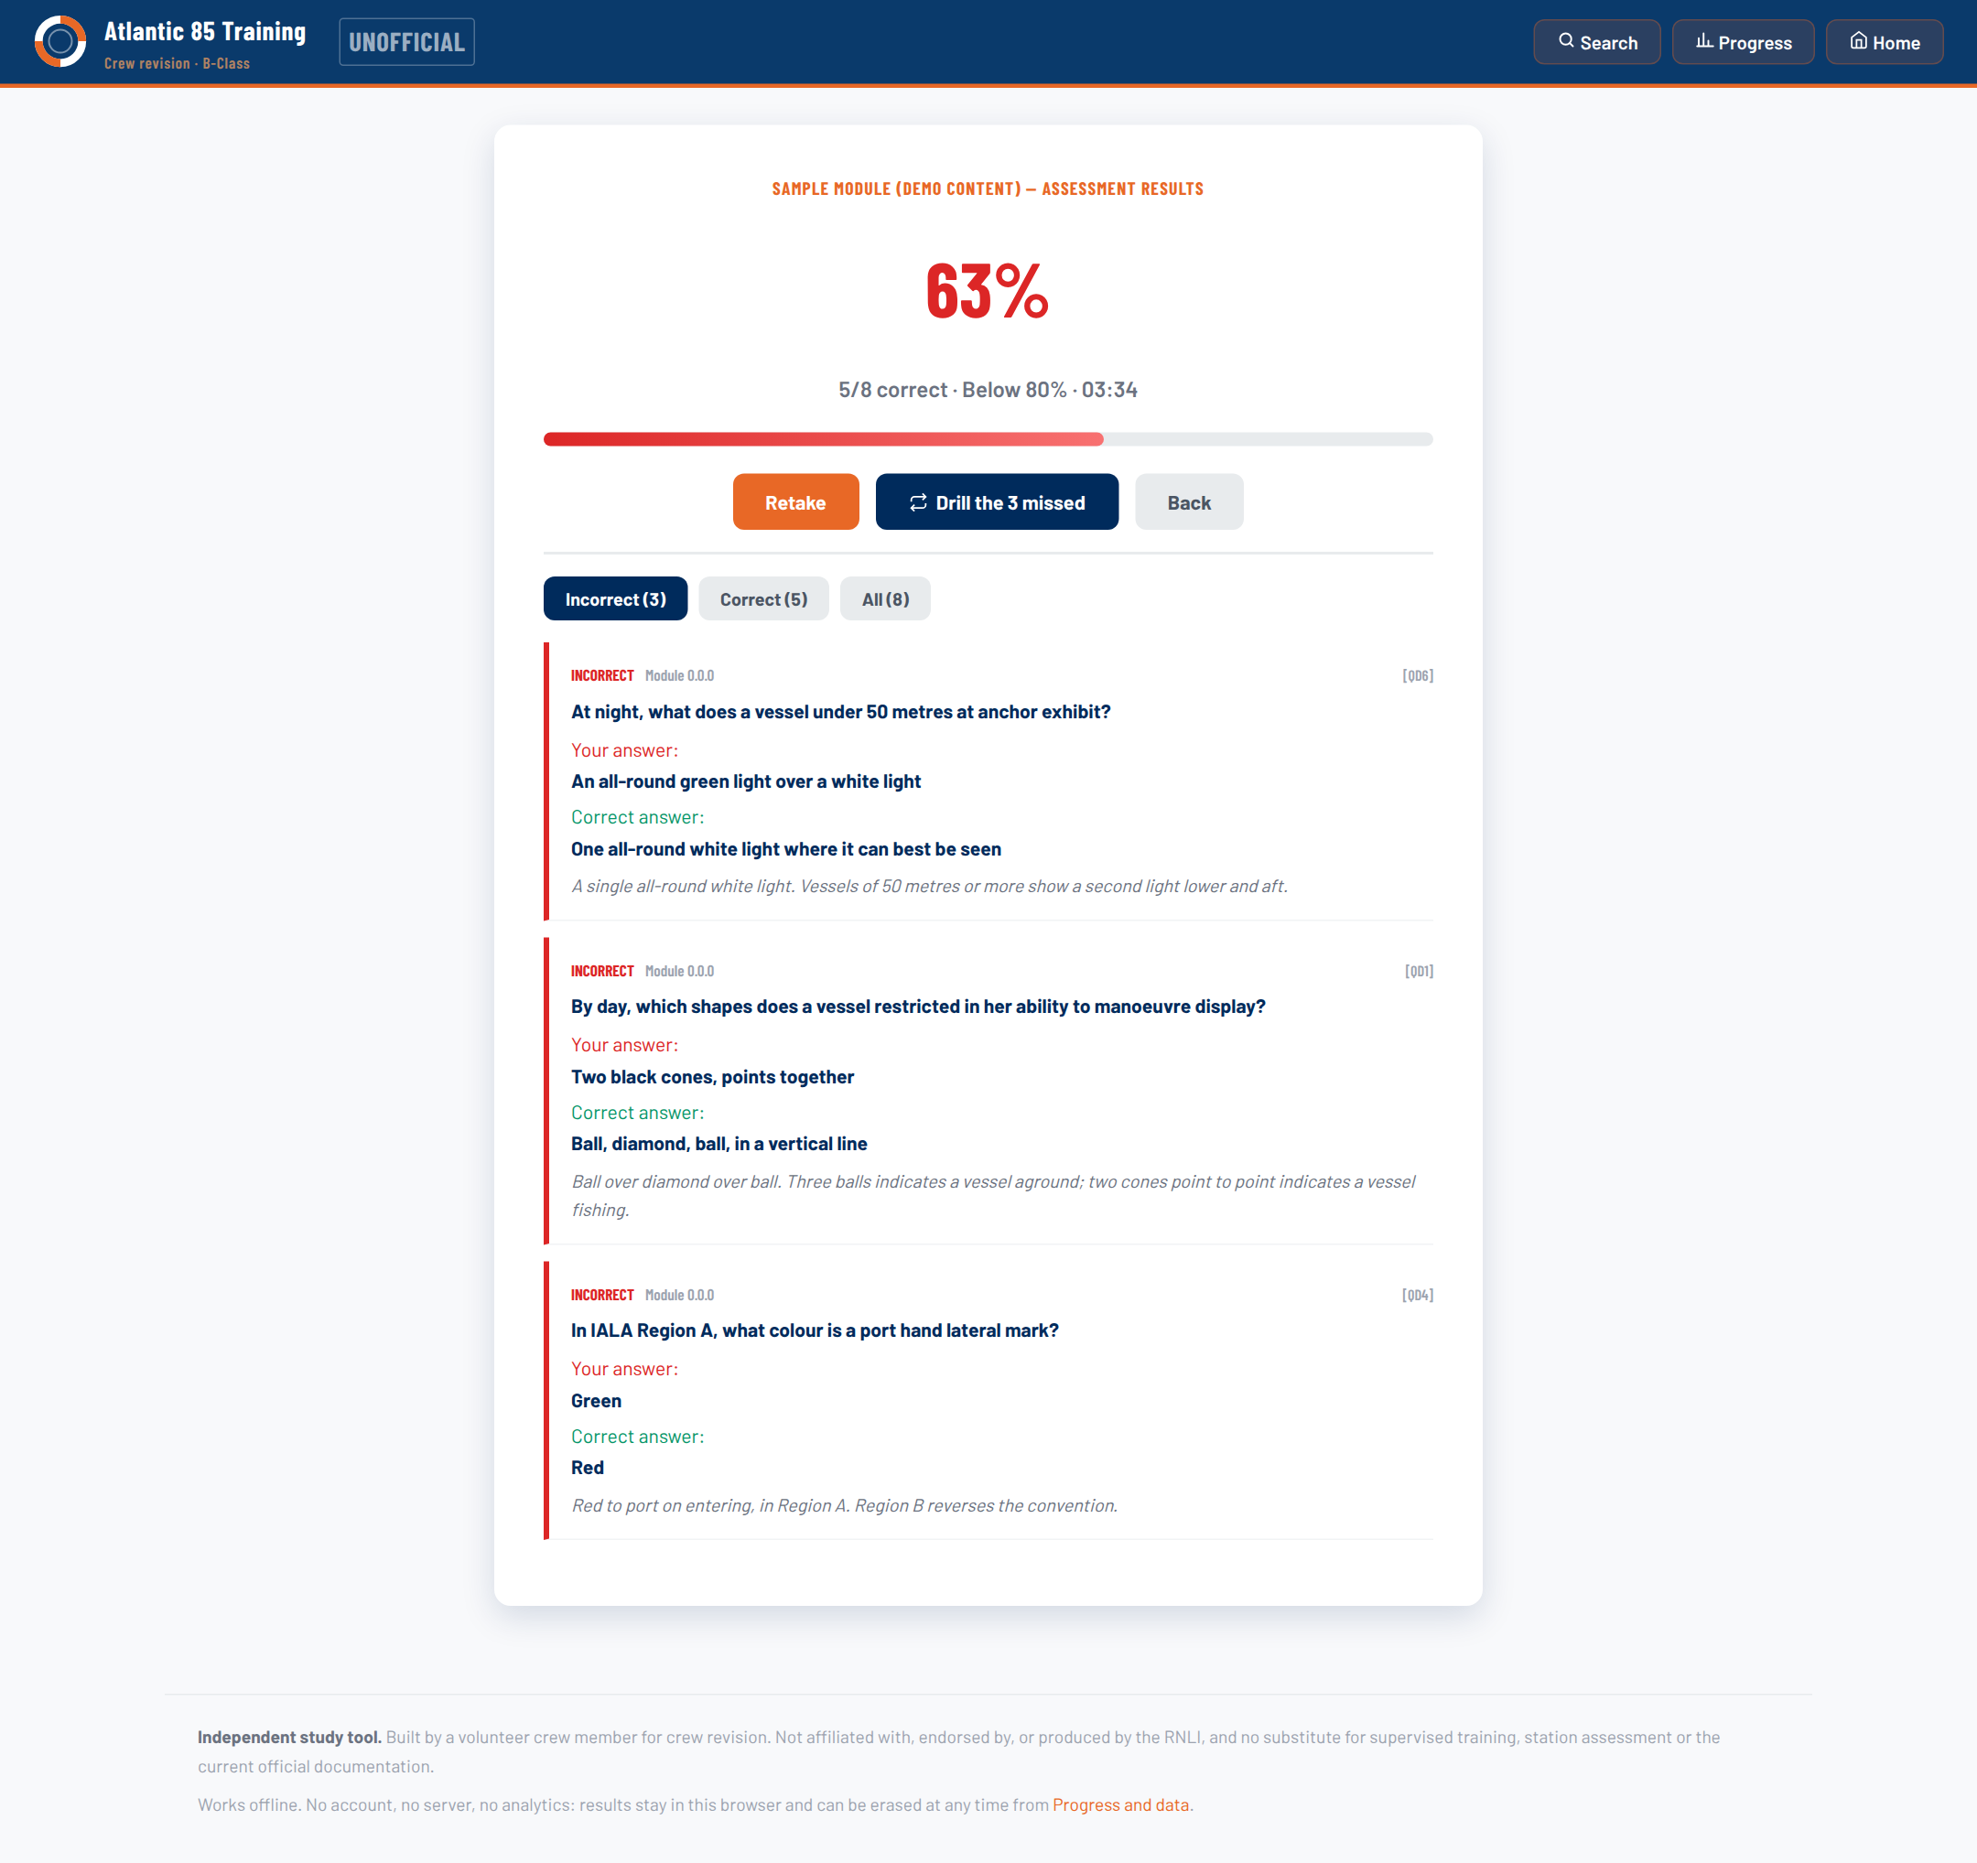Click 'One all-round white light where it can best be seen'
Viewport: 1977px width, 1863px height.
coord(785,849)
